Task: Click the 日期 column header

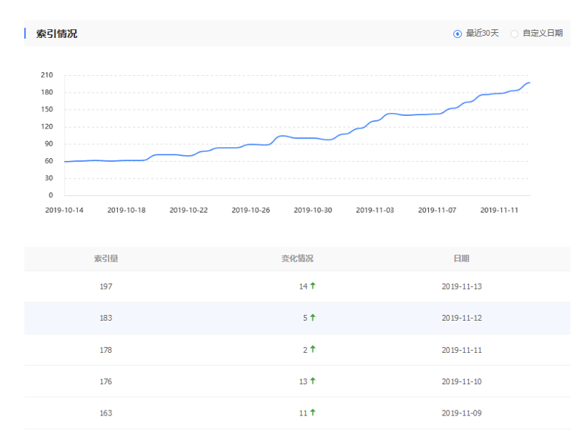Action: point(461,259)
